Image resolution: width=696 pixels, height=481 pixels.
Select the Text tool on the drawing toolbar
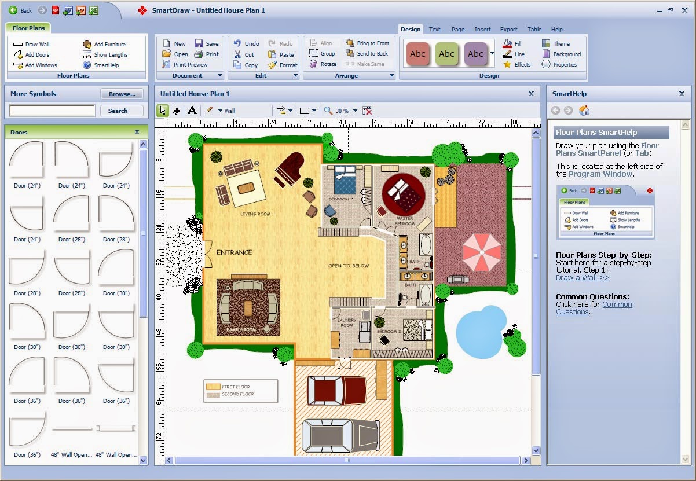click(x=193, y=110)
